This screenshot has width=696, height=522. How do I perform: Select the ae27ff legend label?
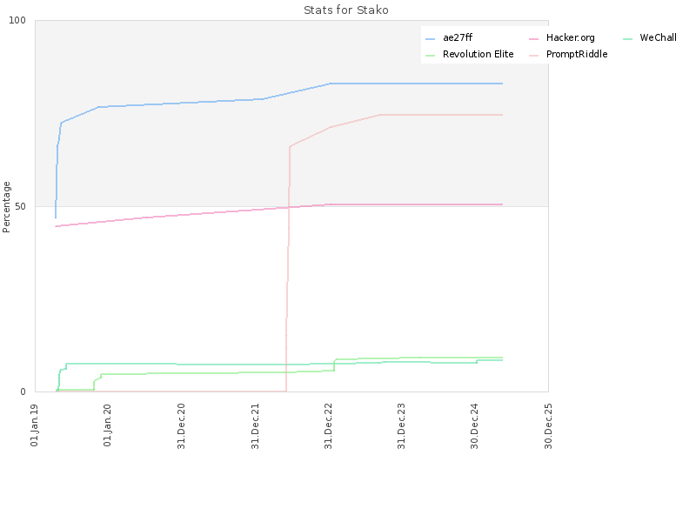point(458,37)
